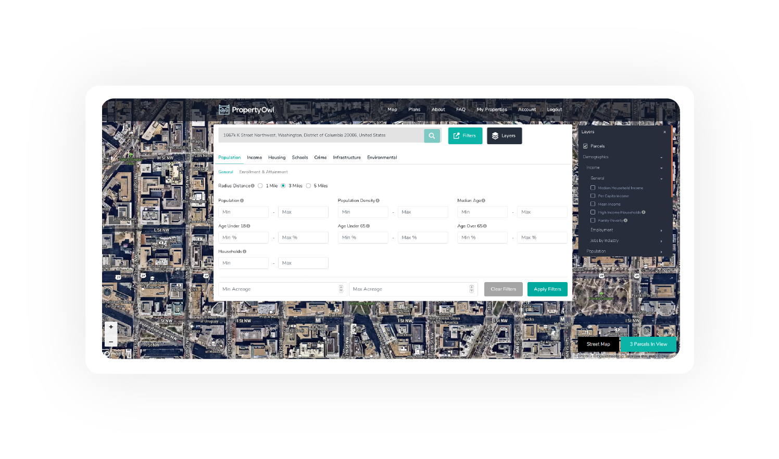The width and height of the screenshot is (779, 459).
Task: Collapse the Demographics section in Layers
Action: click(661, 157)
